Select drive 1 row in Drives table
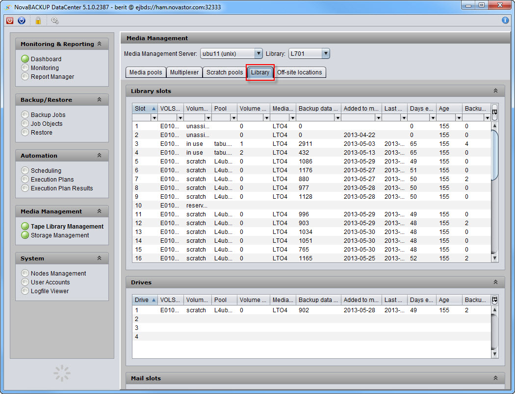 (311, 310)
